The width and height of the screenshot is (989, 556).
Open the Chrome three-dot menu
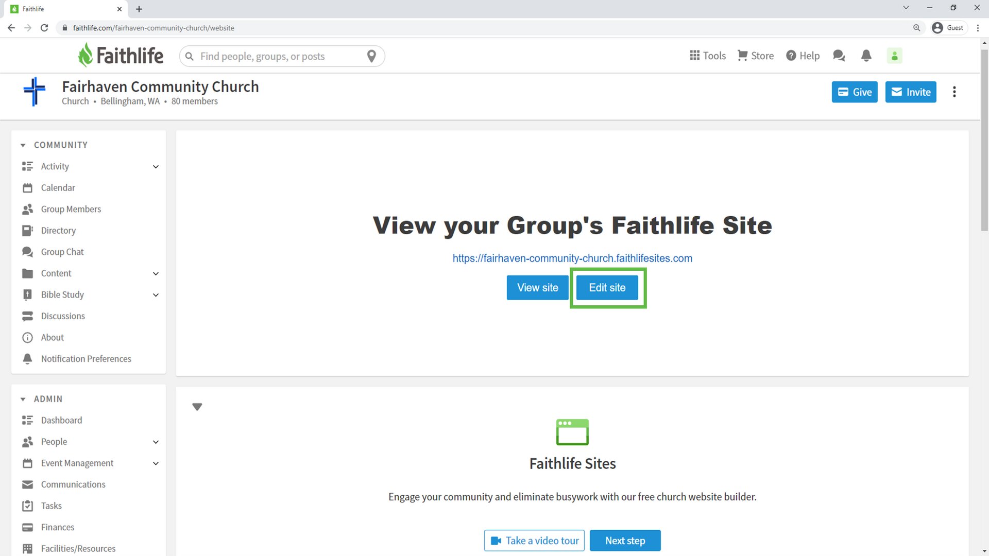click(x=978, y=28)
